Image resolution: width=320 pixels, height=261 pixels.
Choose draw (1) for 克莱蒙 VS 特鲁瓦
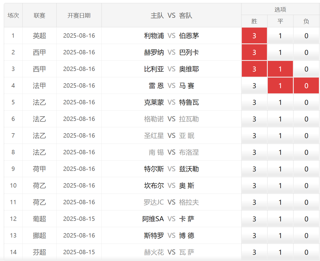pyautogui.click(x=280, y=102)
